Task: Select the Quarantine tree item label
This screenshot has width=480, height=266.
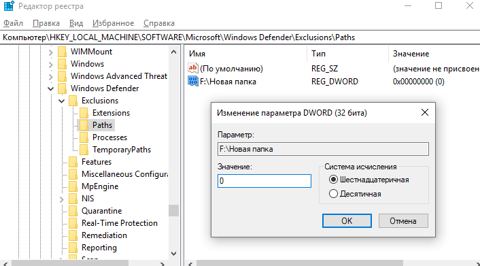Action: (101, 211)
